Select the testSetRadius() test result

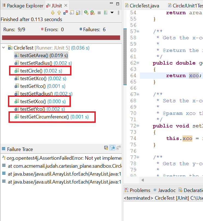click(x=36, y=63)
